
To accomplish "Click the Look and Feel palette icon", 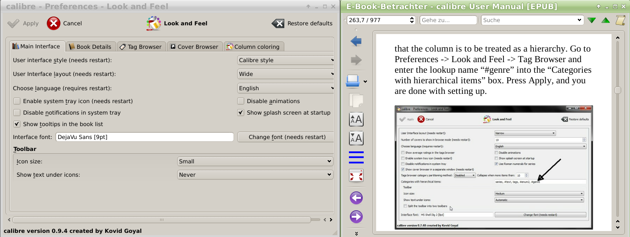I will point(154,23).
